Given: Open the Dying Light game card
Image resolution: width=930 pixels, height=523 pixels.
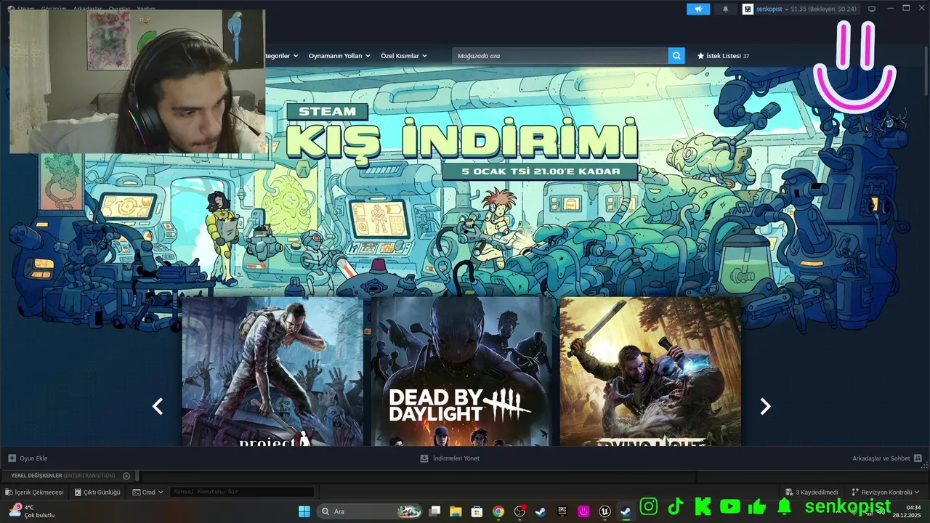Looking at the screenshot, I should click(650, 371).
